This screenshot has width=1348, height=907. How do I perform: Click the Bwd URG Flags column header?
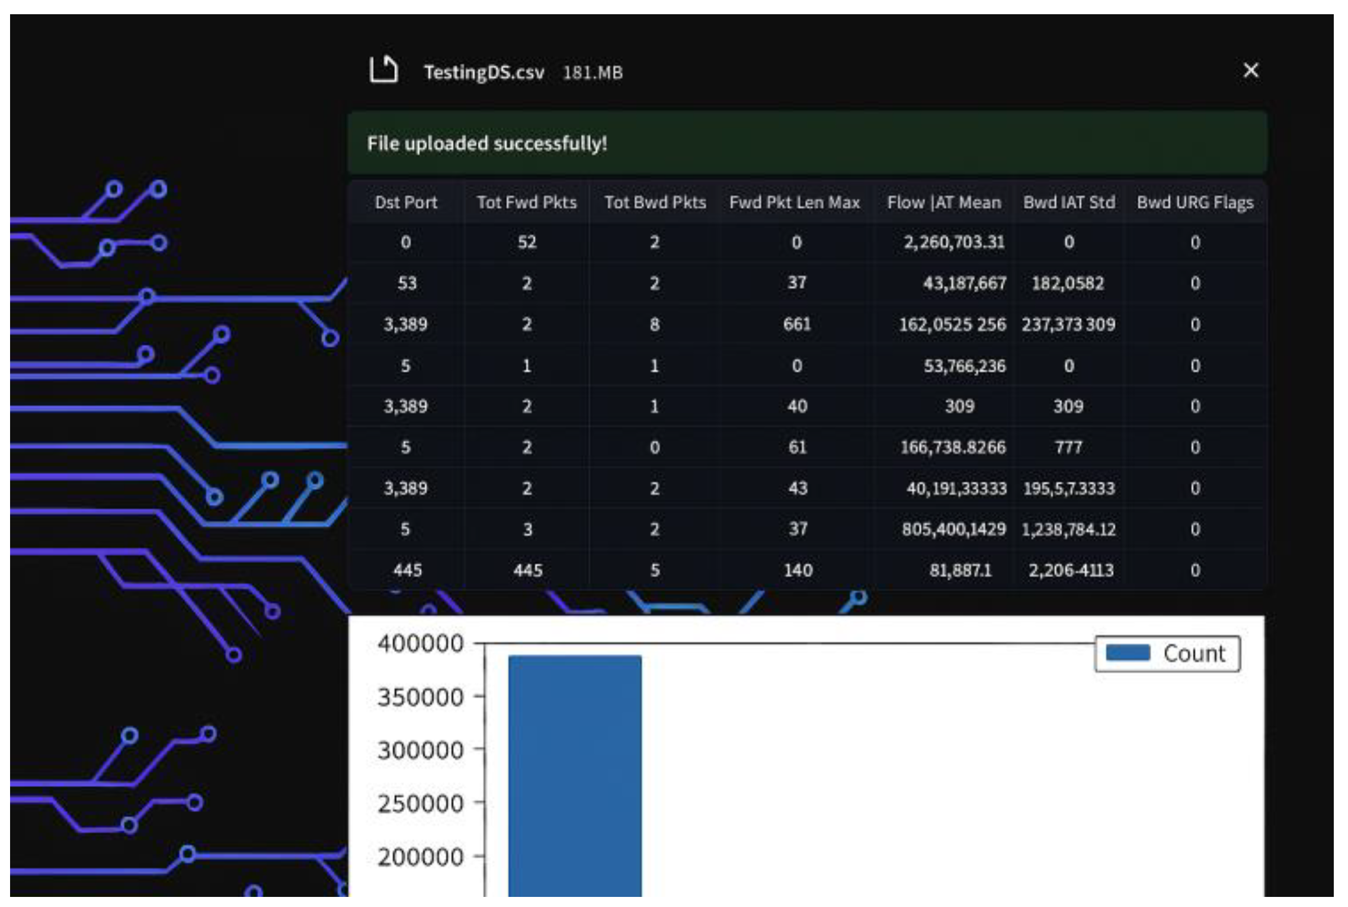(1195, 203)
